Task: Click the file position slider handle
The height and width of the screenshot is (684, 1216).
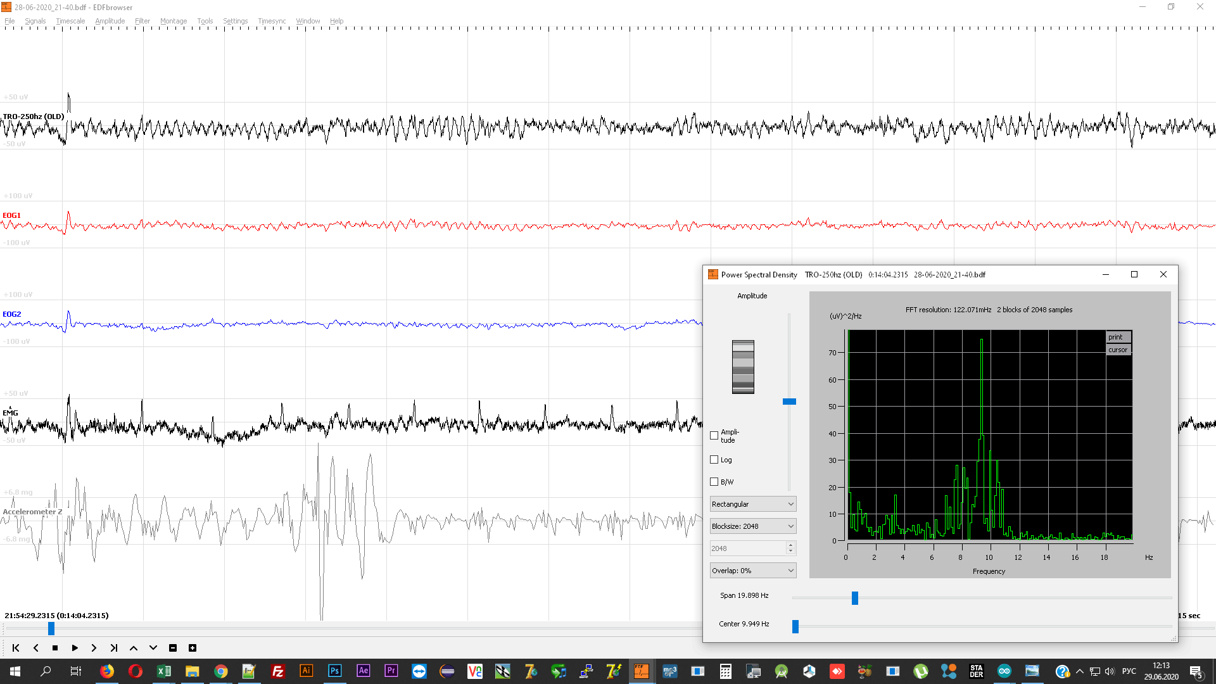Action: (x=51, y=628)
